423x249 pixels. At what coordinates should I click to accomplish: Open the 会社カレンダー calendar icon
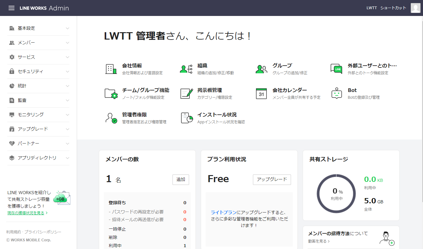(261, 94)
